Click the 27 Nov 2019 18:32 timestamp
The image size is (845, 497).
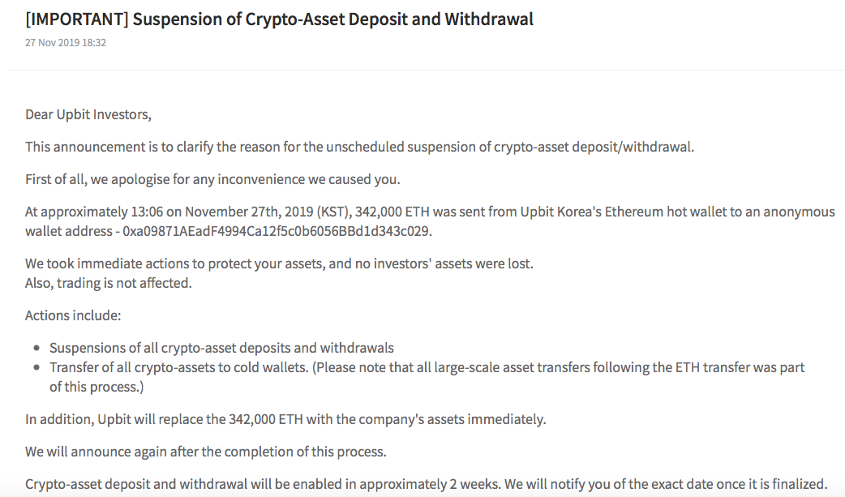tap(66, 42)
